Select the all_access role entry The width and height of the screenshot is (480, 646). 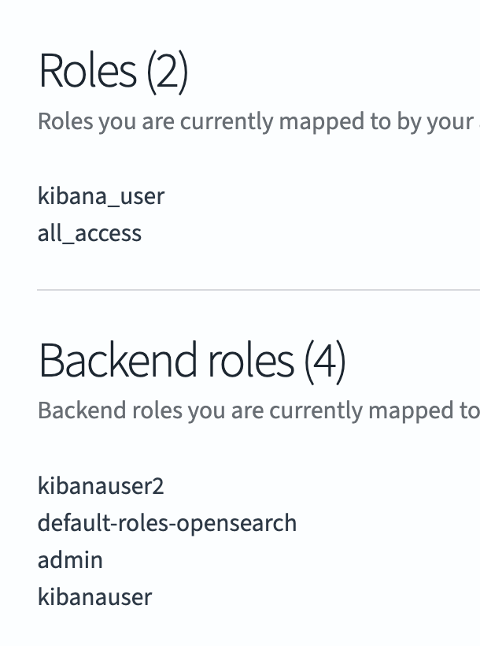click(x=90, y=233)
